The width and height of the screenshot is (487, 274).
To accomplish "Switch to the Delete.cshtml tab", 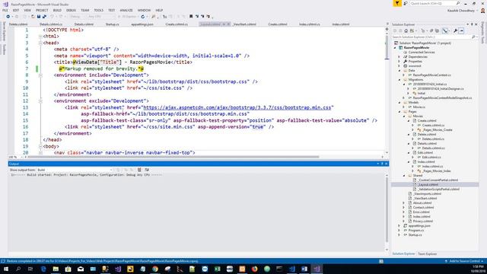I will coord(18,24).
